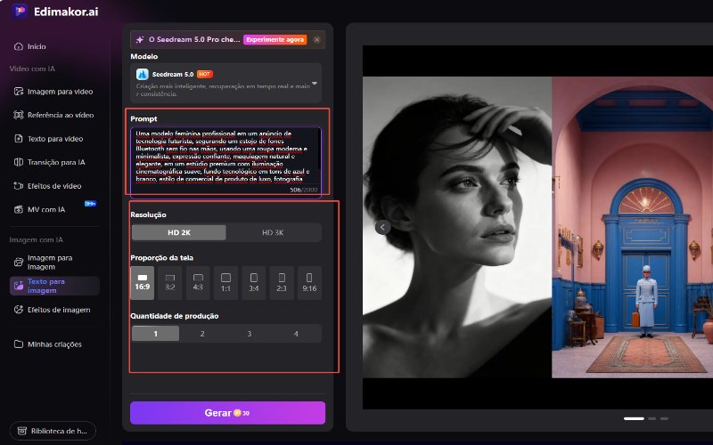Set production quantity to 4
The height and width of the screenshot is (445, 713).
296,334
